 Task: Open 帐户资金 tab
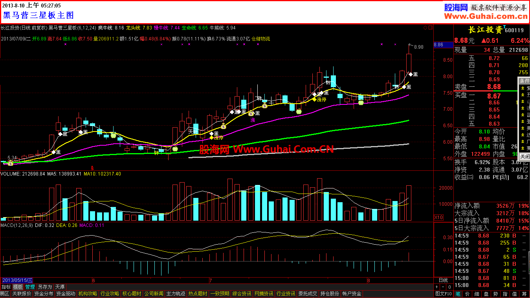pos(352,294)
